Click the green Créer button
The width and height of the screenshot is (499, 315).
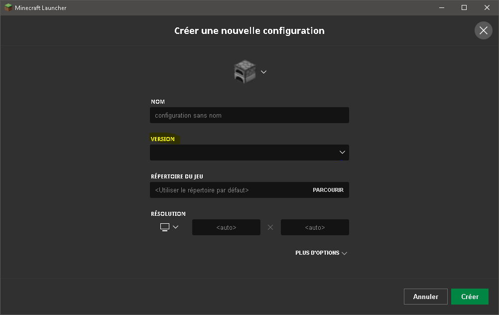pyautogui.click(x=470, y=297)
